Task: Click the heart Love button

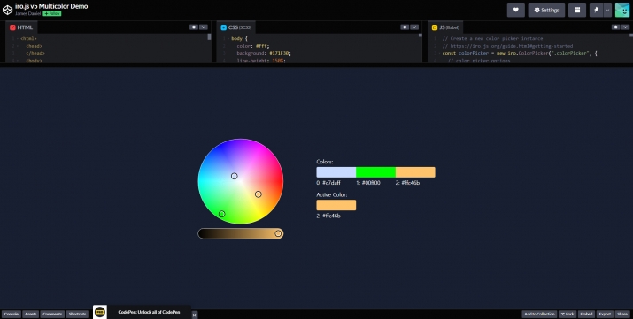Action: coord(515,10)
